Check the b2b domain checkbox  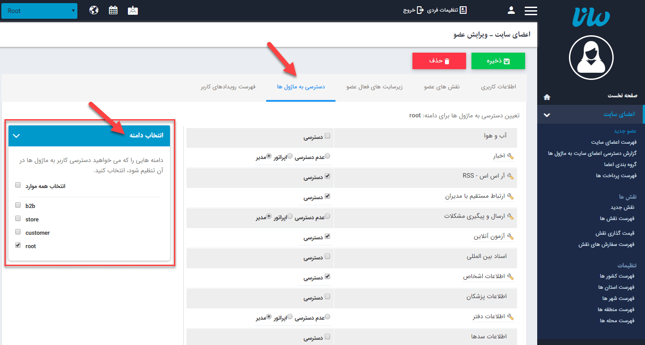pos(17,205)
